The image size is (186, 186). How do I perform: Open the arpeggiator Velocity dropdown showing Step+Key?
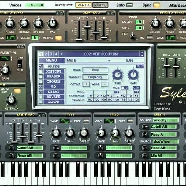tap(95, 77)
